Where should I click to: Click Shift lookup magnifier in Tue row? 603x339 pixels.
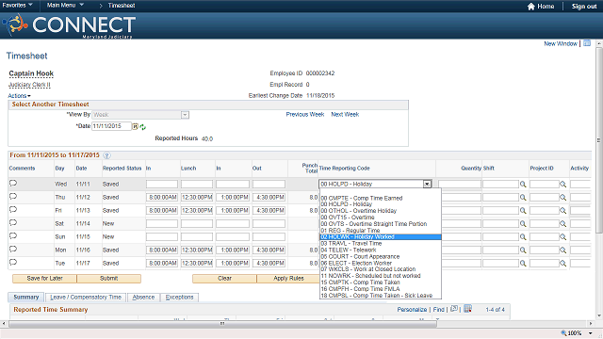coord(523,264)
